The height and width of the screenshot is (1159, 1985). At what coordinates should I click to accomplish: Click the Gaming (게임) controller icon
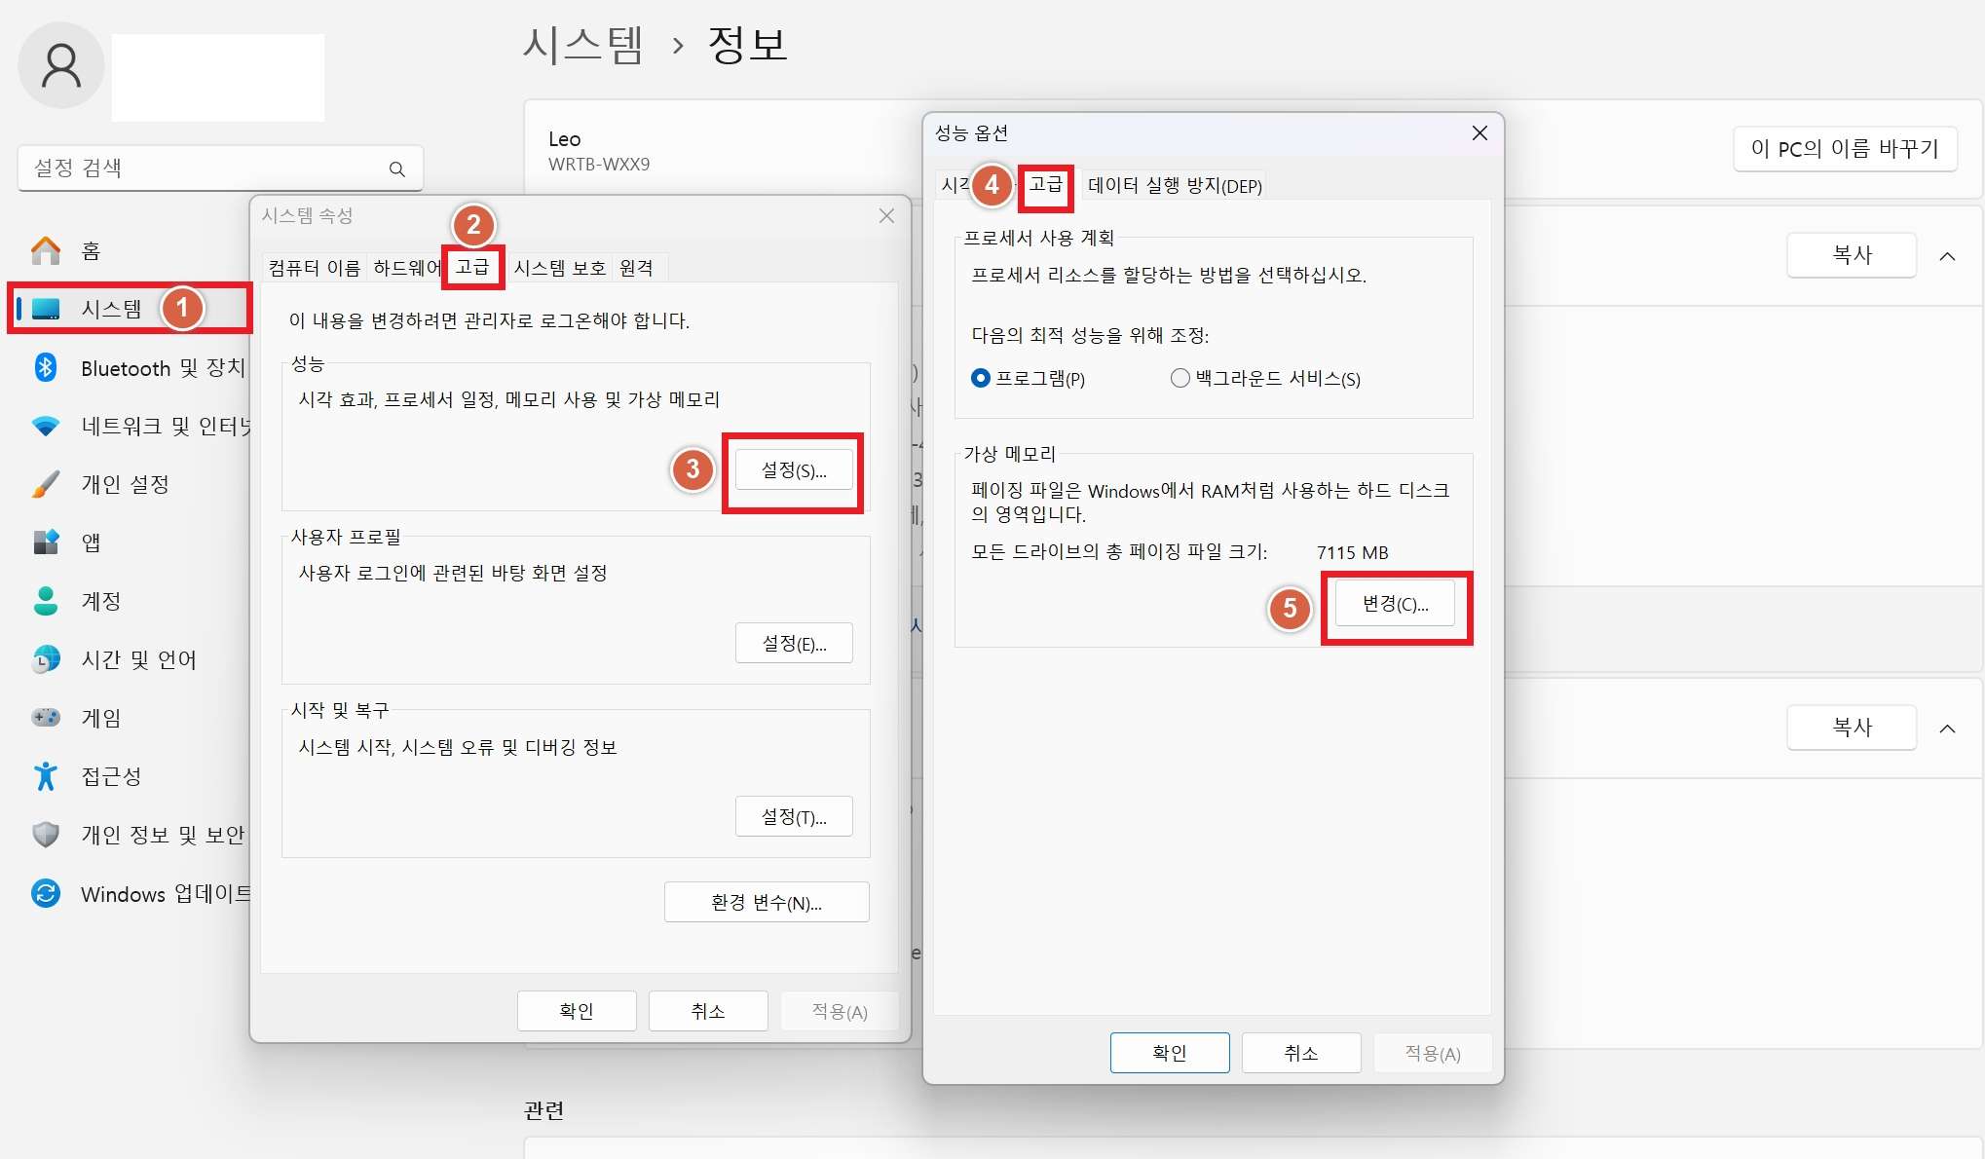click(46, 718)
